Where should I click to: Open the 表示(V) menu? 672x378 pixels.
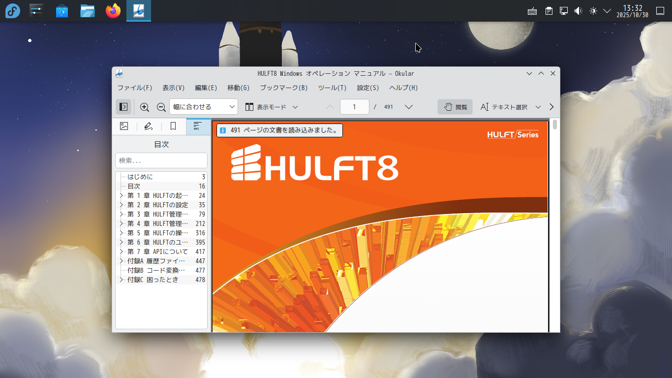click(x=174, y=88)
